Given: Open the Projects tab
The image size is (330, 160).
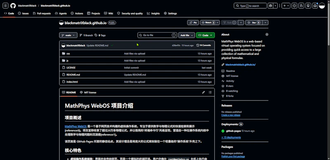Looking at the screenshot, I should click(94, 13).
